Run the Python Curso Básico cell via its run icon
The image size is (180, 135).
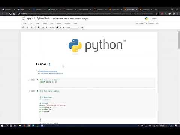[x=37, y=91]
